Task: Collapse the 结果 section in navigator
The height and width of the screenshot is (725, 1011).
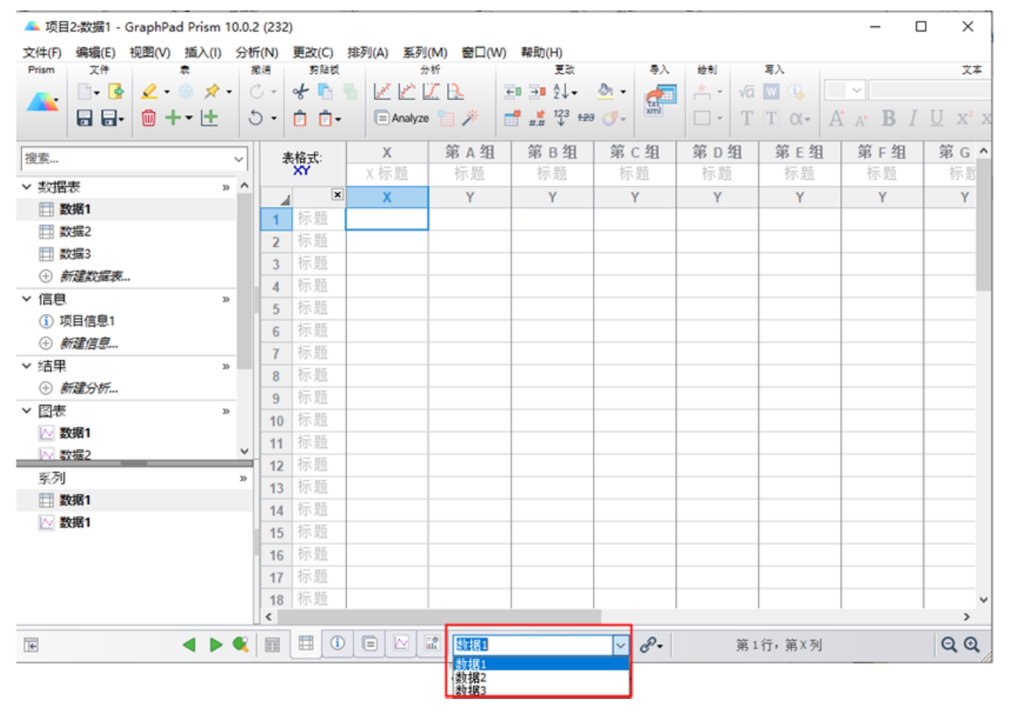Action: coord(27,366)
